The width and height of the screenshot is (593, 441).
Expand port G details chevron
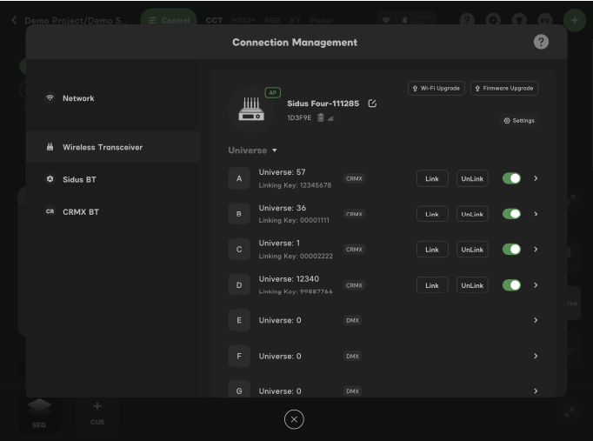tap(536, 391)
